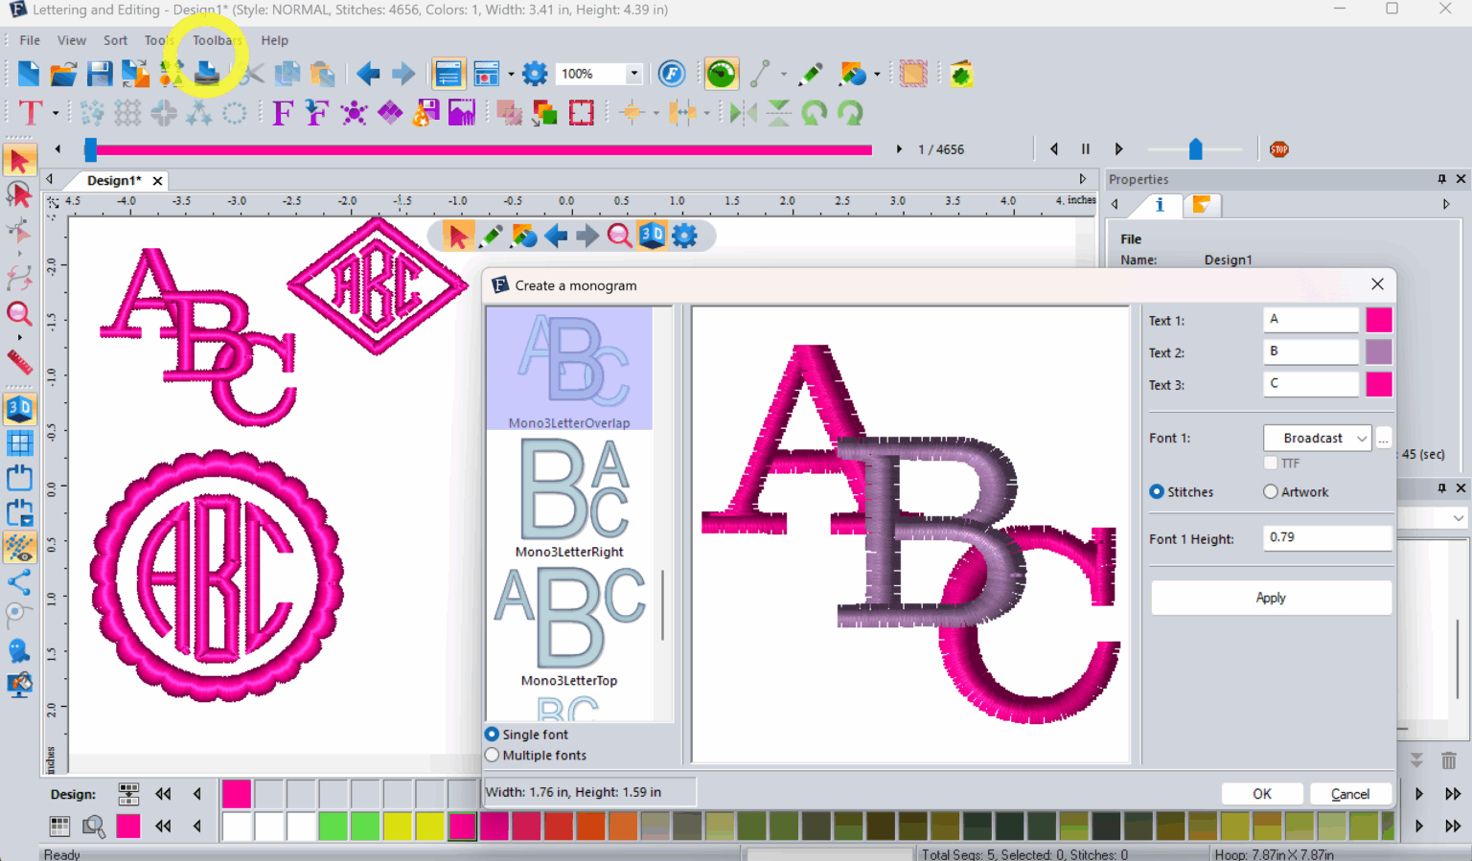
Task: Open the Toolbars menu
Action: (214, 40)
